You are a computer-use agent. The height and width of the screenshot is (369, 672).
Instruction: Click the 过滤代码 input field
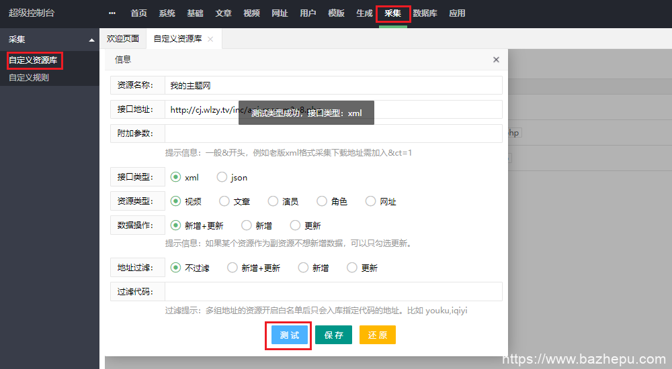(333, 292)
